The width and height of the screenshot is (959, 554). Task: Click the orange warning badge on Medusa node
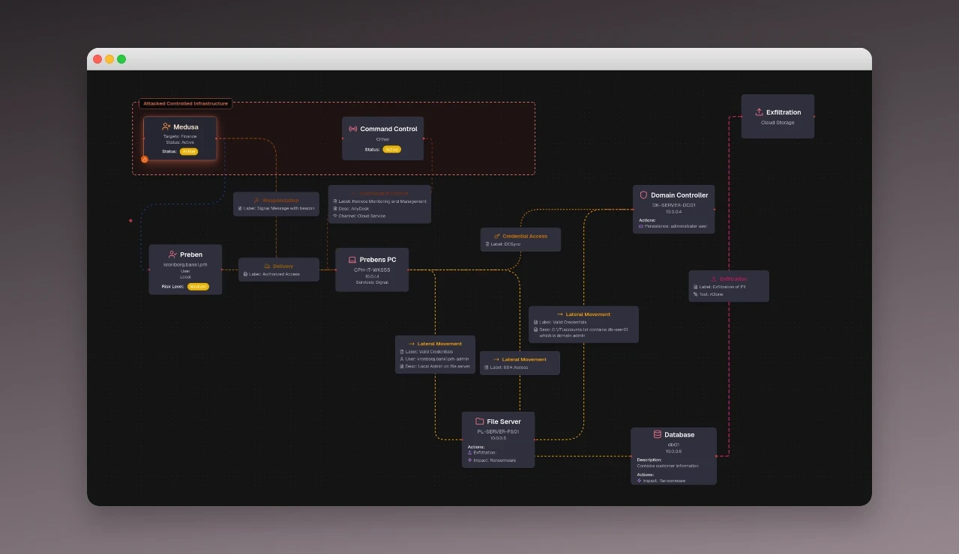tap(145, 159)
